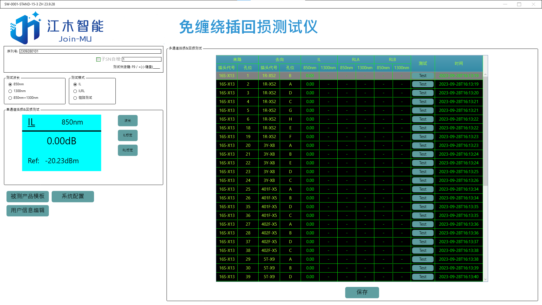Click Test for row with 孔位 26
This screenshot has width=542, height=305.
click(x=423, y=198)
